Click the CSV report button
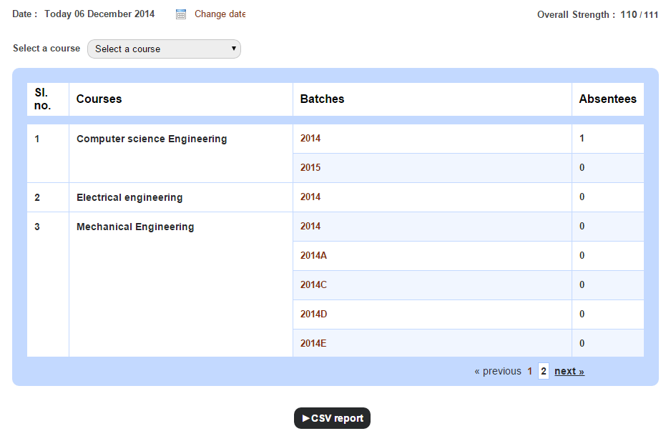666x436 pixels. click(331, 418)
